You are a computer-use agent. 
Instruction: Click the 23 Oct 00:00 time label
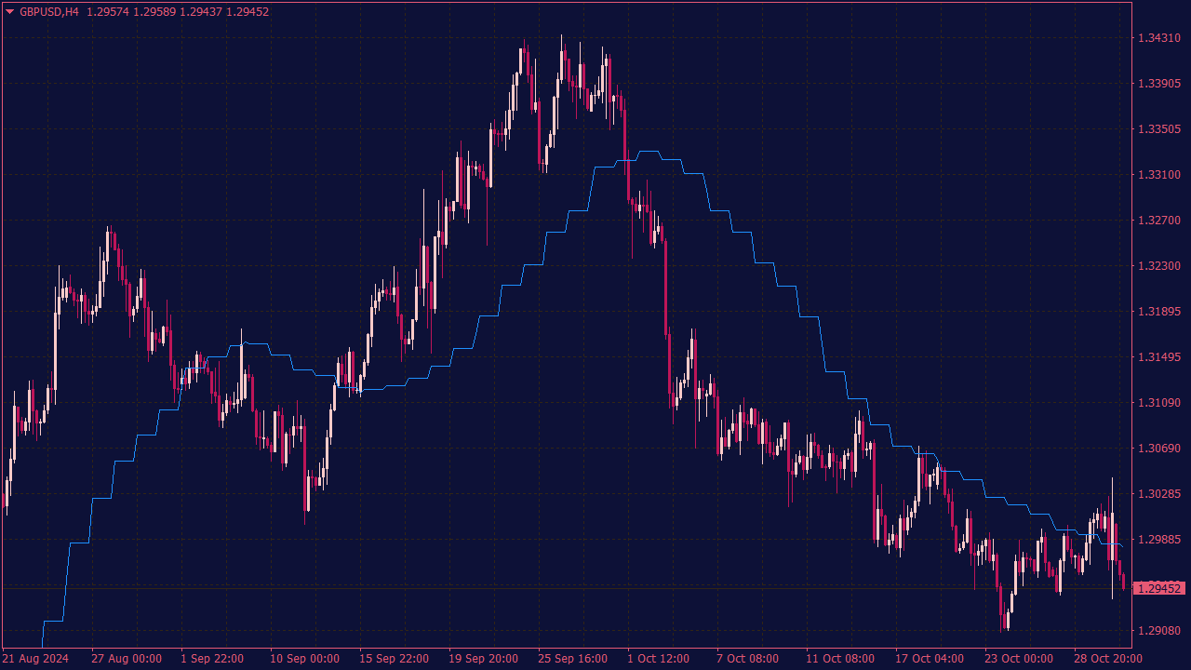[1019, 659]
